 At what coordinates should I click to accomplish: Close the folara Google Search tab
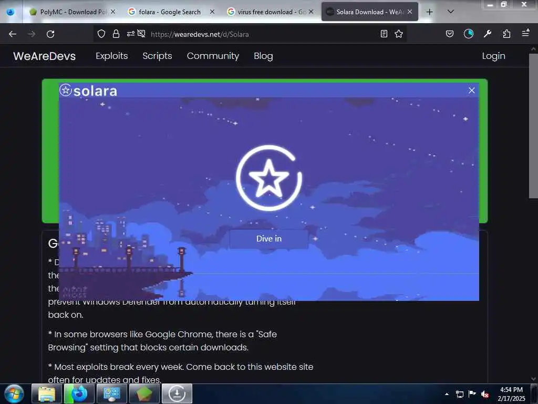[x=212, y=12]
